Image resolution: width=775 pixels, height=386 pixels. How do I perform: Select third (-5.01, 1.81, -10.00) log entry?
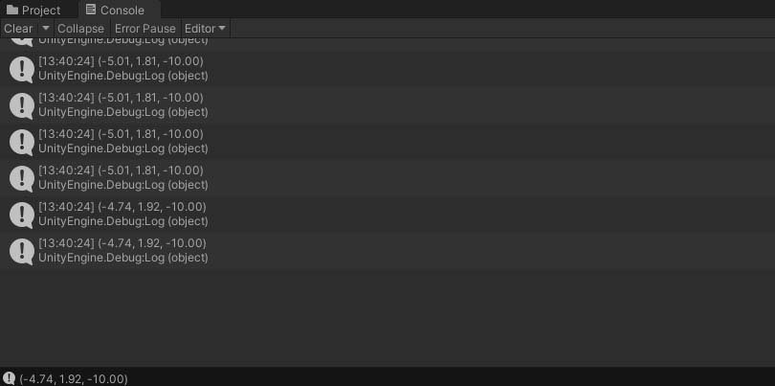coord(121,141)
